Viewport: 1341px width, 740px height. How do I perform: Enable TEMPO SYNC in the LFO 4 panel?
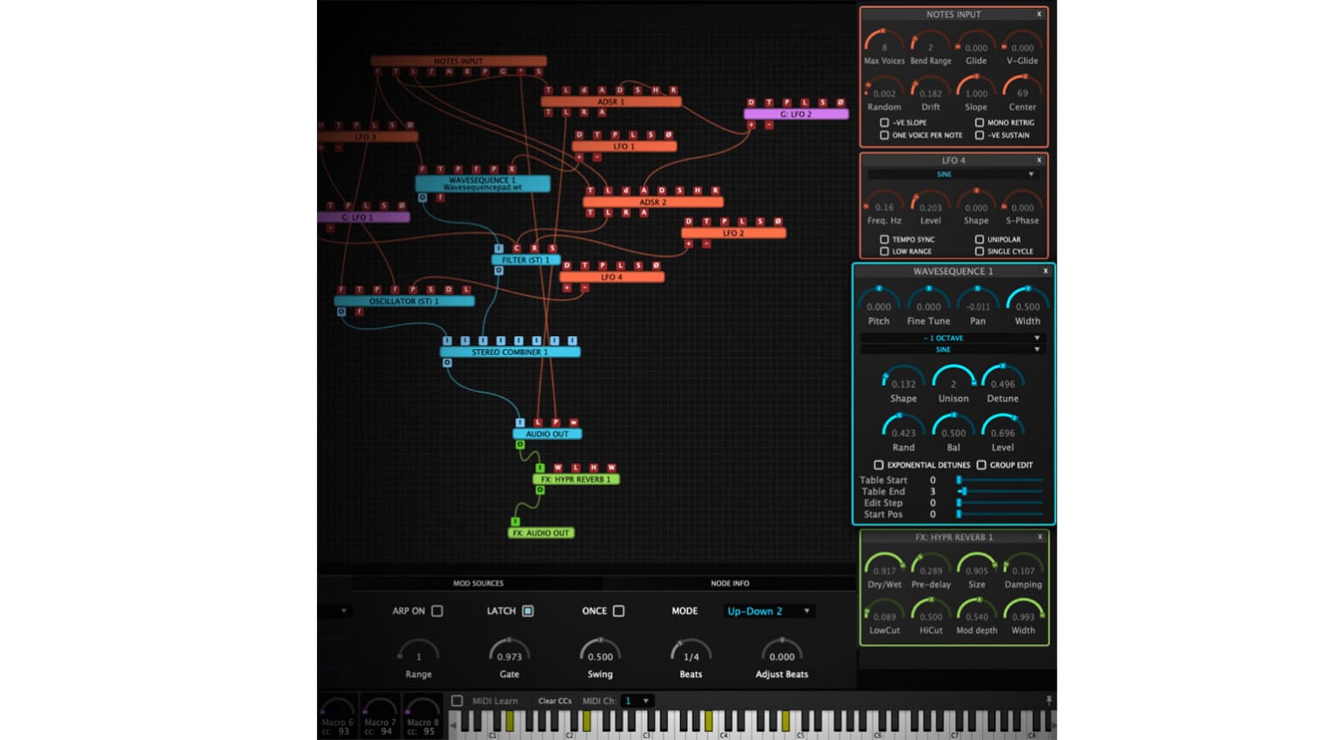point(884,239)
